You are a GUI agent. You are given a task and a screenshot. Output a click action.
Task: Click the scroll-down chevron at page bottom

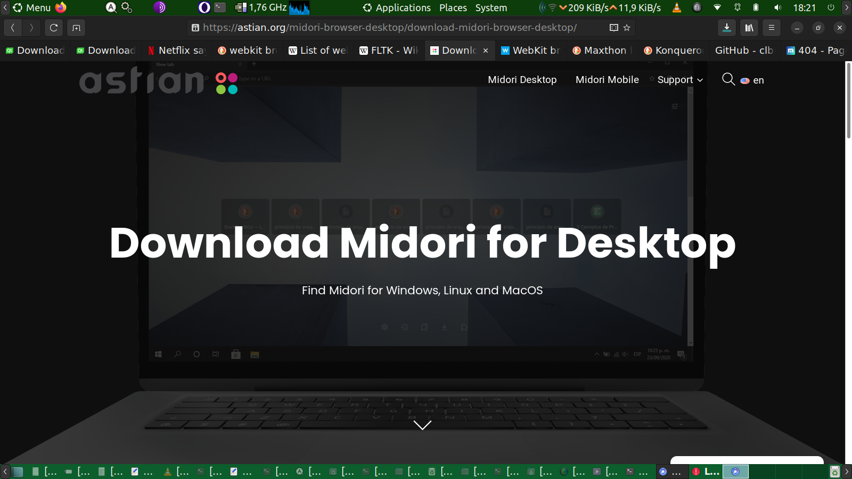pyautogui.click(x=422, y=425)
